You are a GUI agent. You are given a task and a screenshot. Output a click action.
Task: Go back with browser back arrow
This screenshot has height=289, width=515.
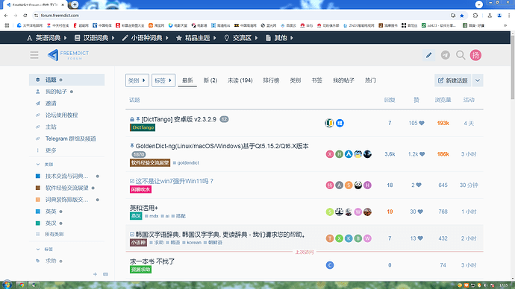pos(6,16)
